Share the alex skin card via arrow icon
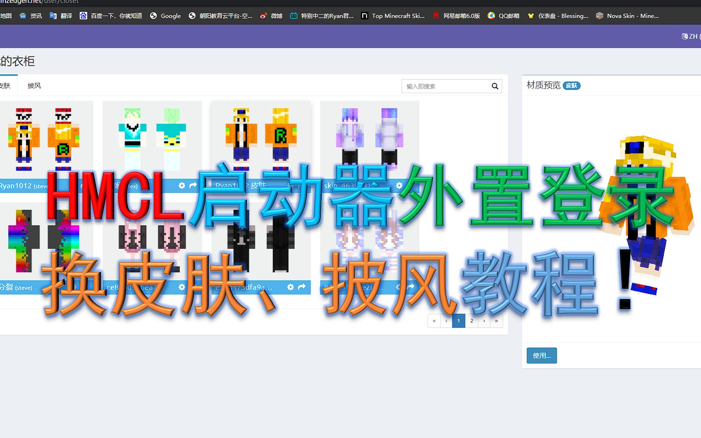This screenshot has height=438, width=701. click(193, 186)
